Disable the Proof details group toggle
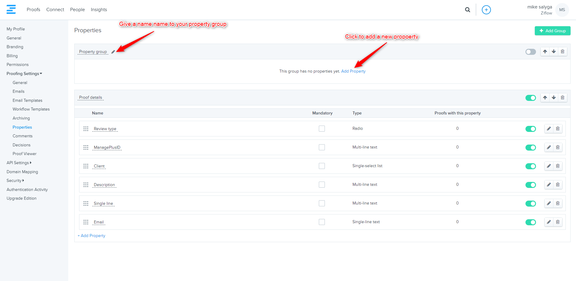Screen dimensions: 576x281 click(x=531, y=98)
